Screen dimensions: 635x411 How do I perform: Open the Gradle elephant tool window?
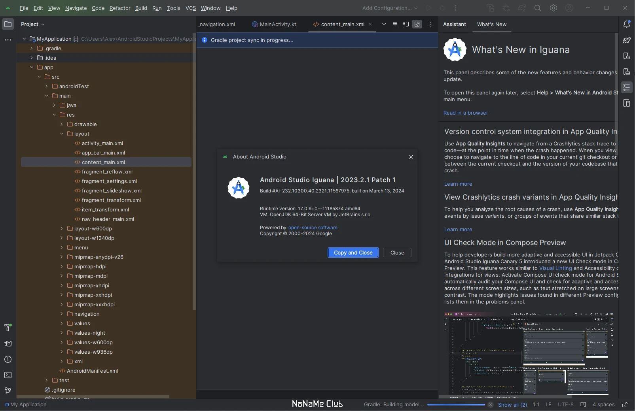[627, 40]
